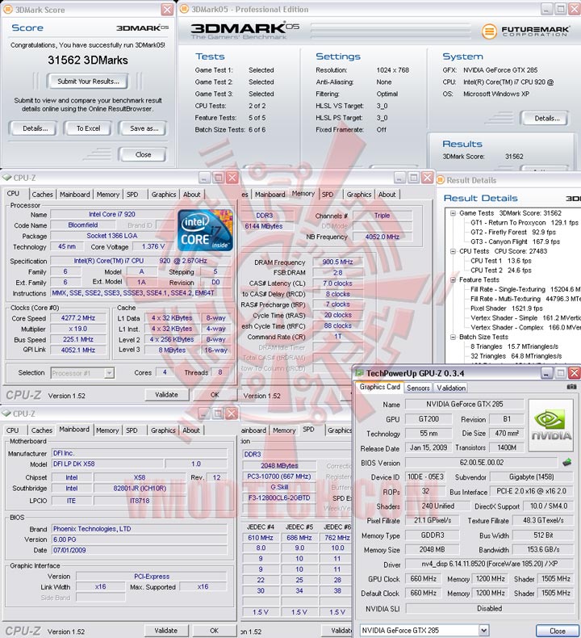
Task: Click Close in 3DMark Score window
Action: 143,154
